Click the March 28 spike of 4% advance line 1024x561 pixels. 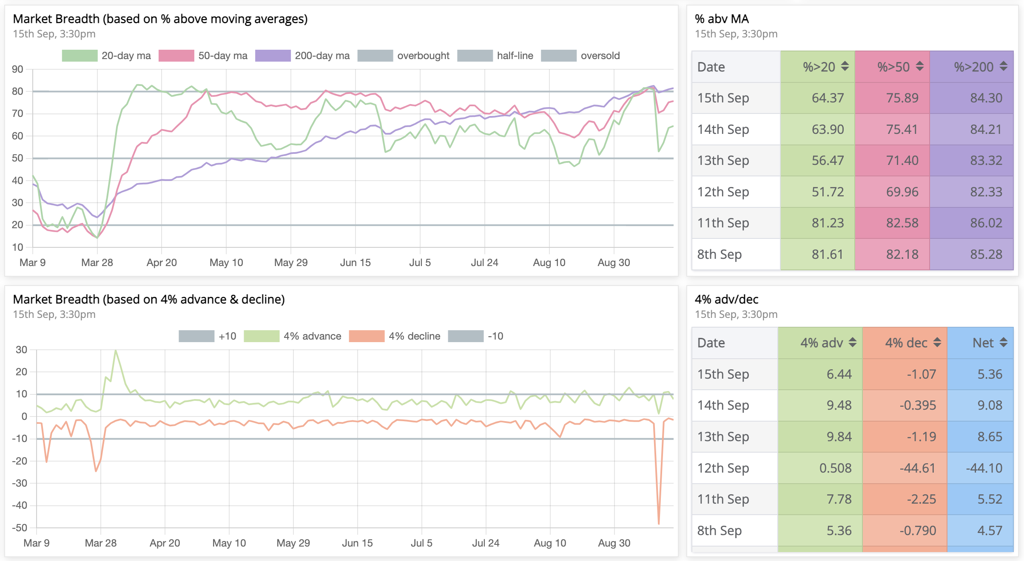pyautogui.click(x=116, y=351)
